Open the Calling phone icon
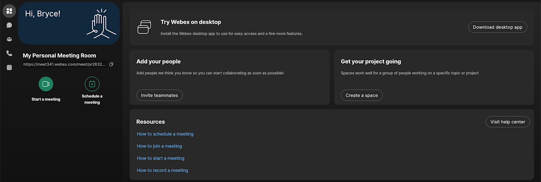The width and height of the screenshot is (541, 182). (9, 53)
